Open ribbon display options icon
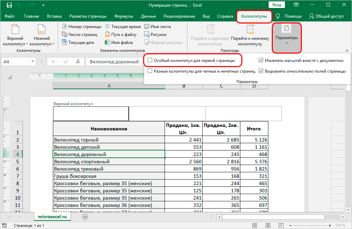This screenshot has width=352, height=229. pos(296,5)
